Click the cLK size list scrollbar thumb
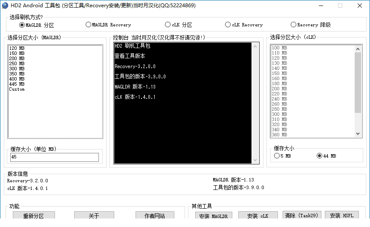 358,83
